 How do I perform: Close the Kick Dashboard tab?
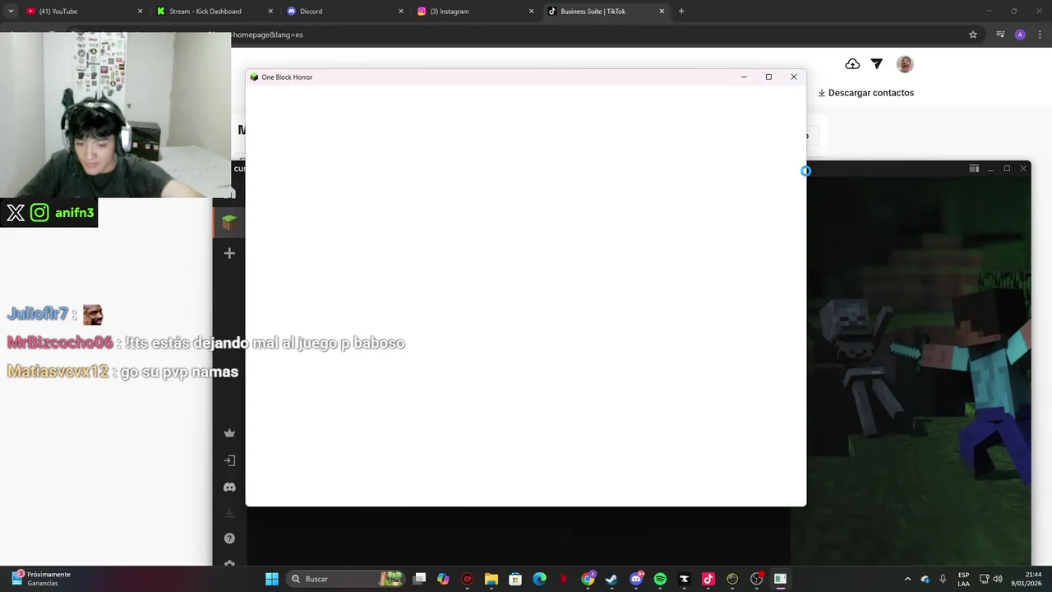click(x=270, y=12)
